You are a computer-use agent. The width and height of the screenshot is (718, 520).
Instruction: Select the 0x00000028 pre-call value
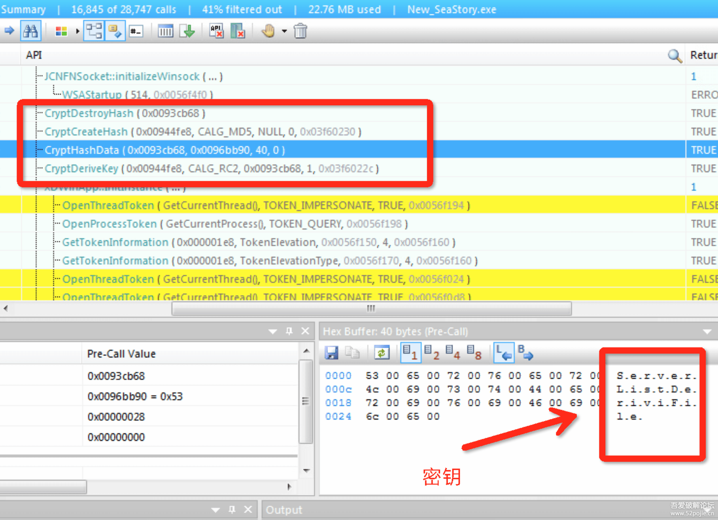tap(116, 417)
